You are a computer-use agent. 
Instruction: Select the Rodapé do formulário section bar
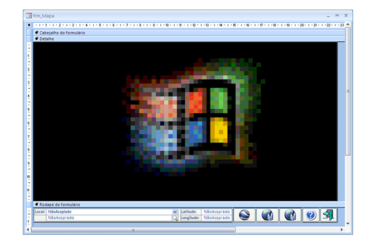tap(190, 204)
